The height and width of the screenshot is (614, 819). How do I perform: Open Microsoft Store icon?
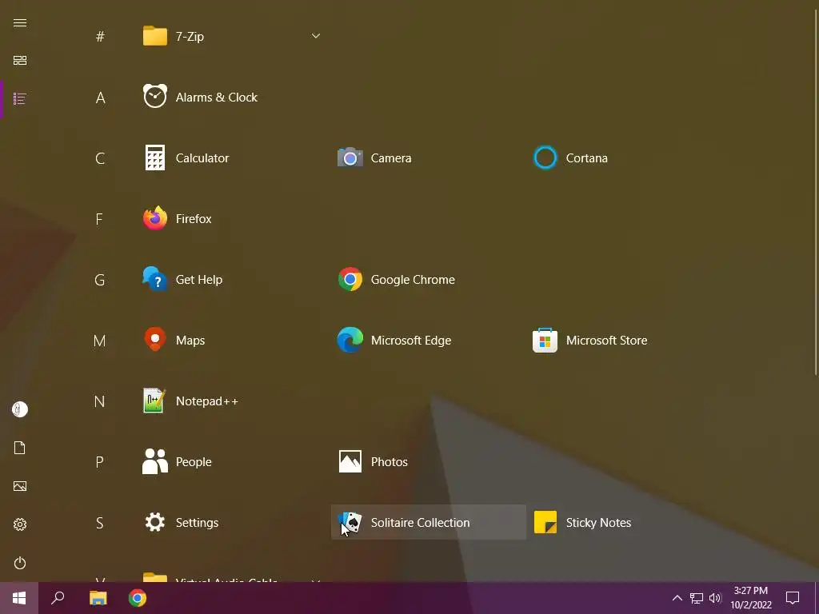pos(545,340)
